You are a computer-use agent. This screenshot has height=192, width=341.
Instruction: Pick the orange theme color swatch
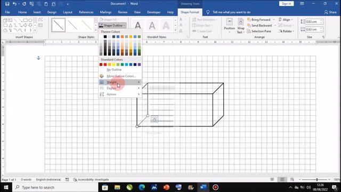point(122,37)
